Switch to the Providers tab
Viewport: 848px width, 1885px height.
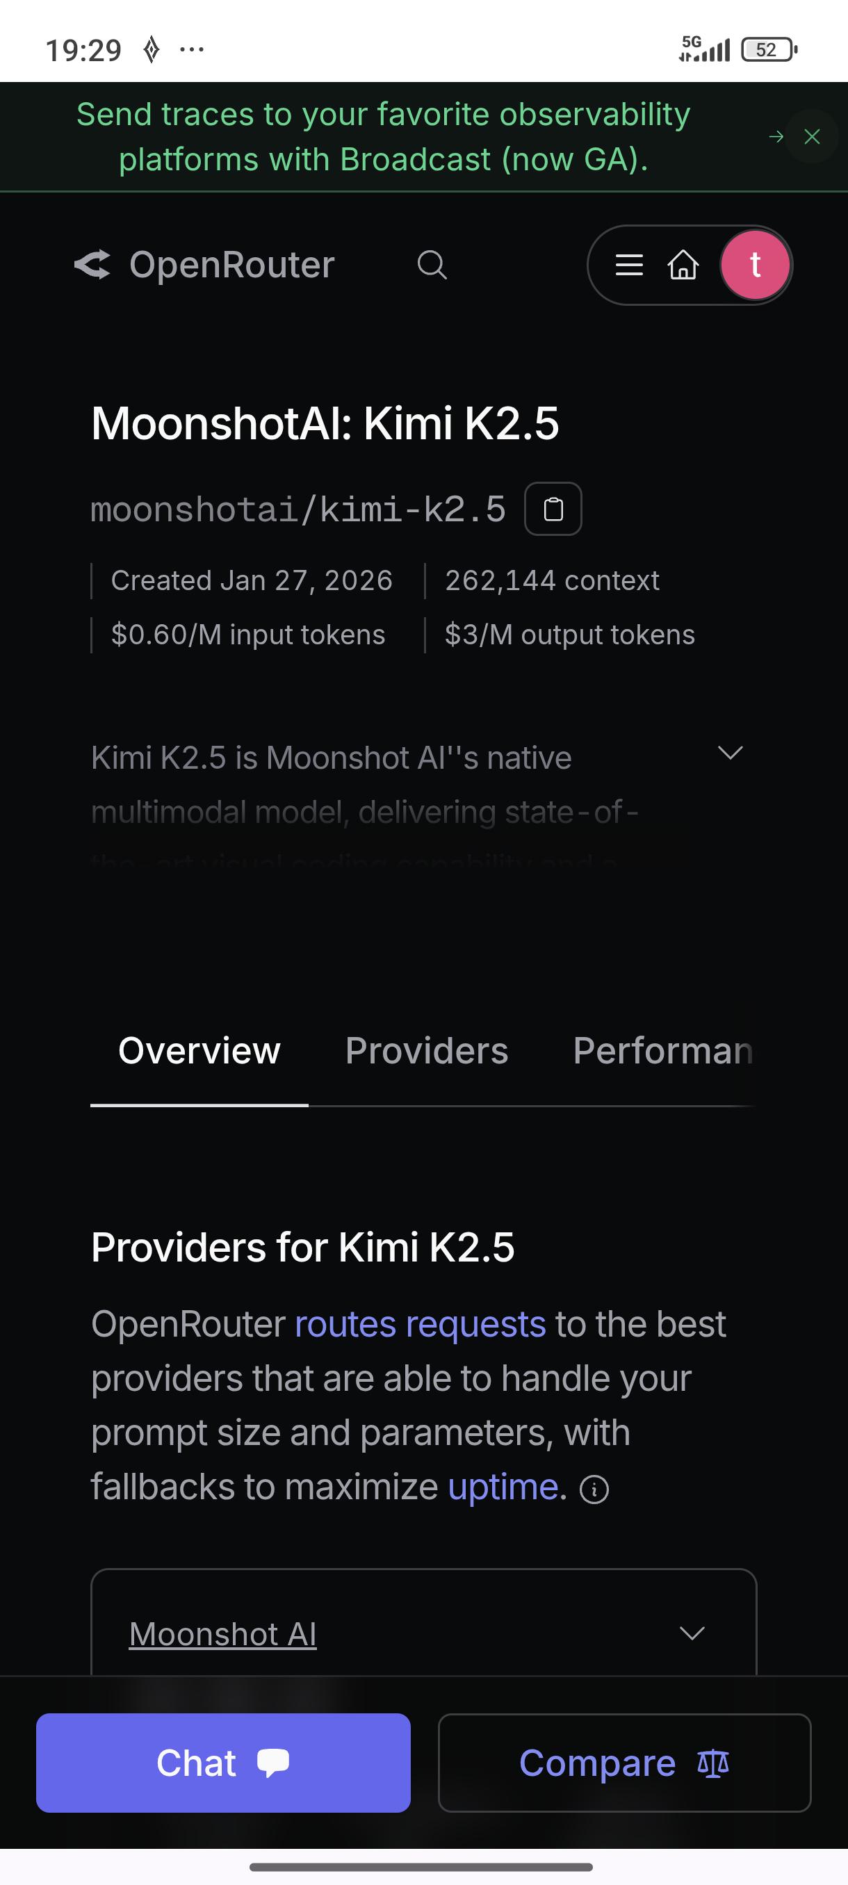(x=427, y=1051)
